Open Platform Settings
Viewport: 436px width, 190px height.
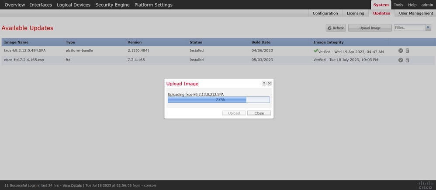(153, 5)
